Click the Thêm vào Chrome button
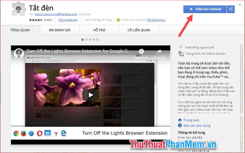The width and height of the screenshot is (245, 153). tap(205, 9)
